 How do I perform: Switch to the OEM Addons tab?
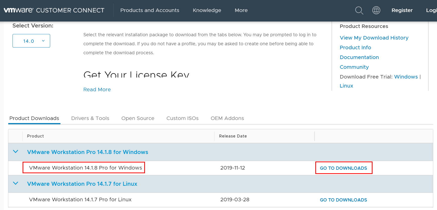(227, 118)
